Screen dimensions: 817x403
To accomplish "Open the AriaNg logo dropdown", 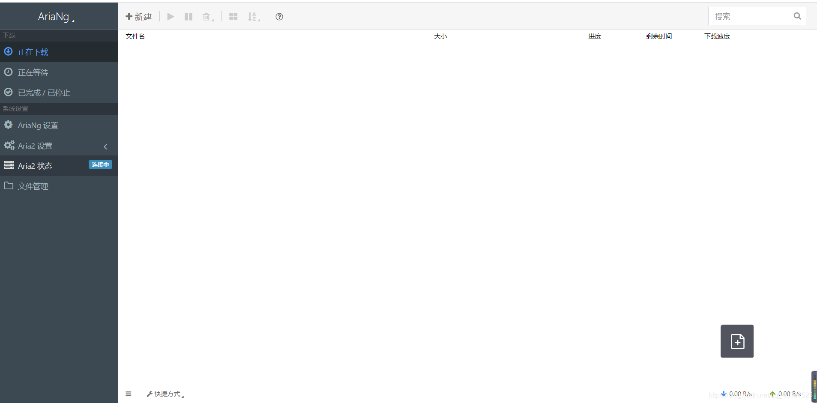I will click(x=56, y=17).
